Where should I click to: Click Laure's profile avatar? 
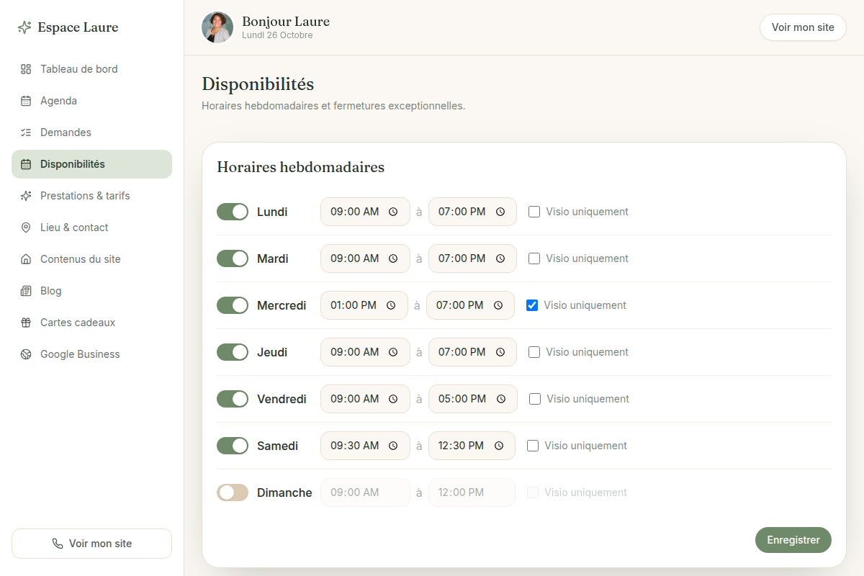click(x=217, y=27)
